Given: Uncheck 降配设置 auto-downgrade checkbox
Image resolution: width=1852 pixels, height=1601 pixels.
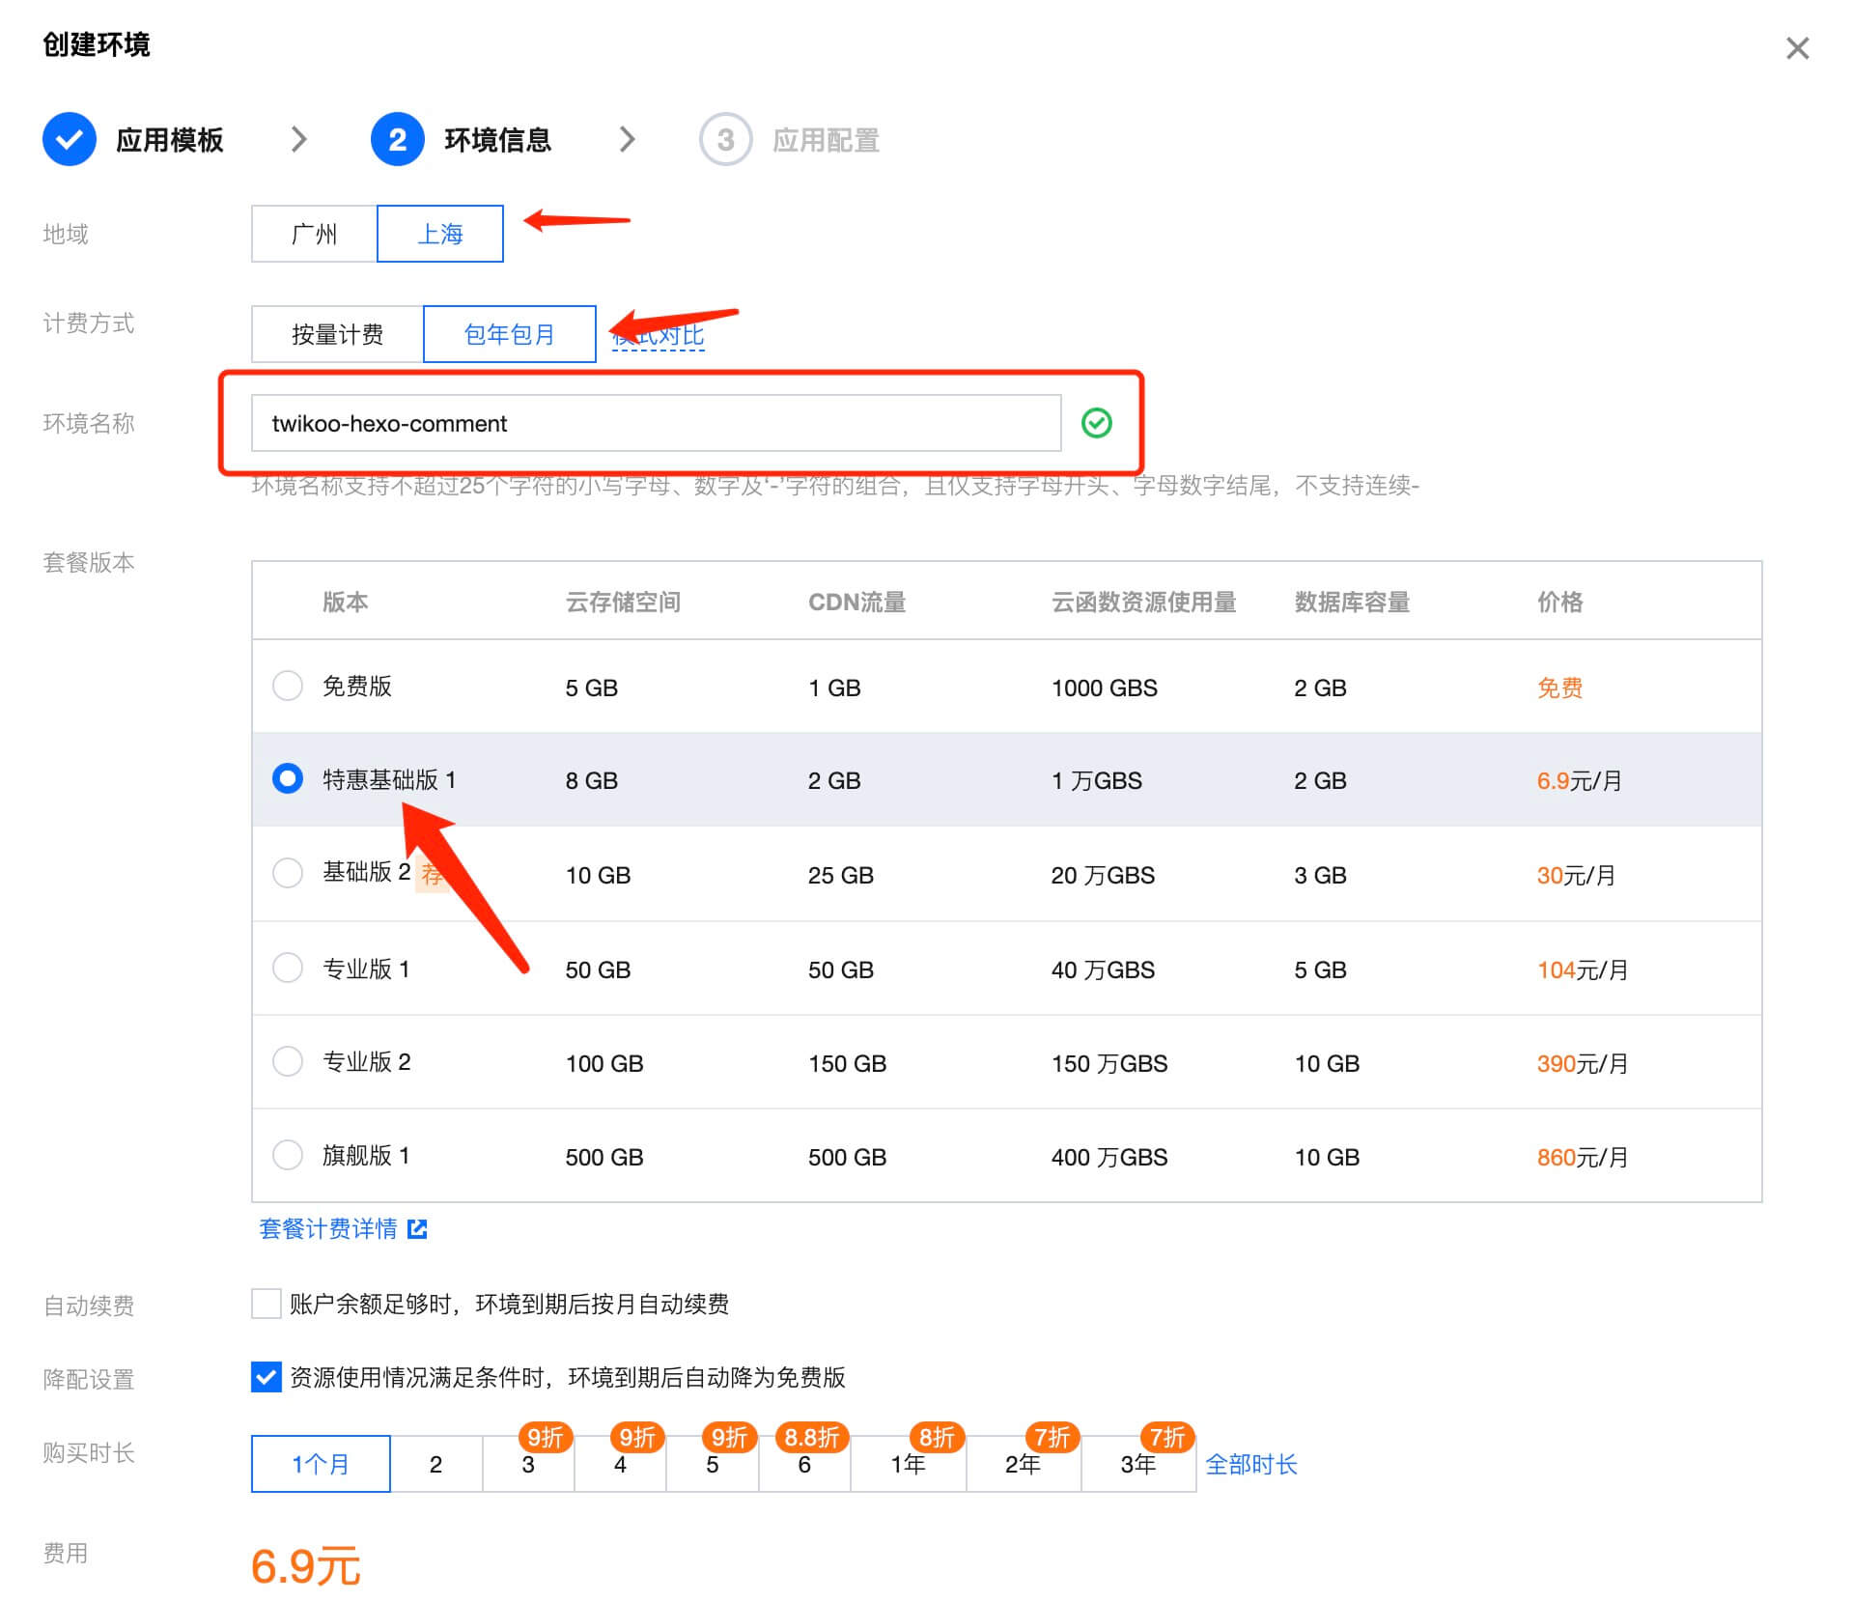Looking at the screenshot, I should tap(267, 1377).
